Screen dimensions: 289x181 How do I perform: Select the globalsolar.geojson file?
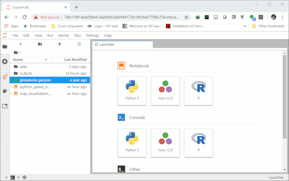coord(50,80)
